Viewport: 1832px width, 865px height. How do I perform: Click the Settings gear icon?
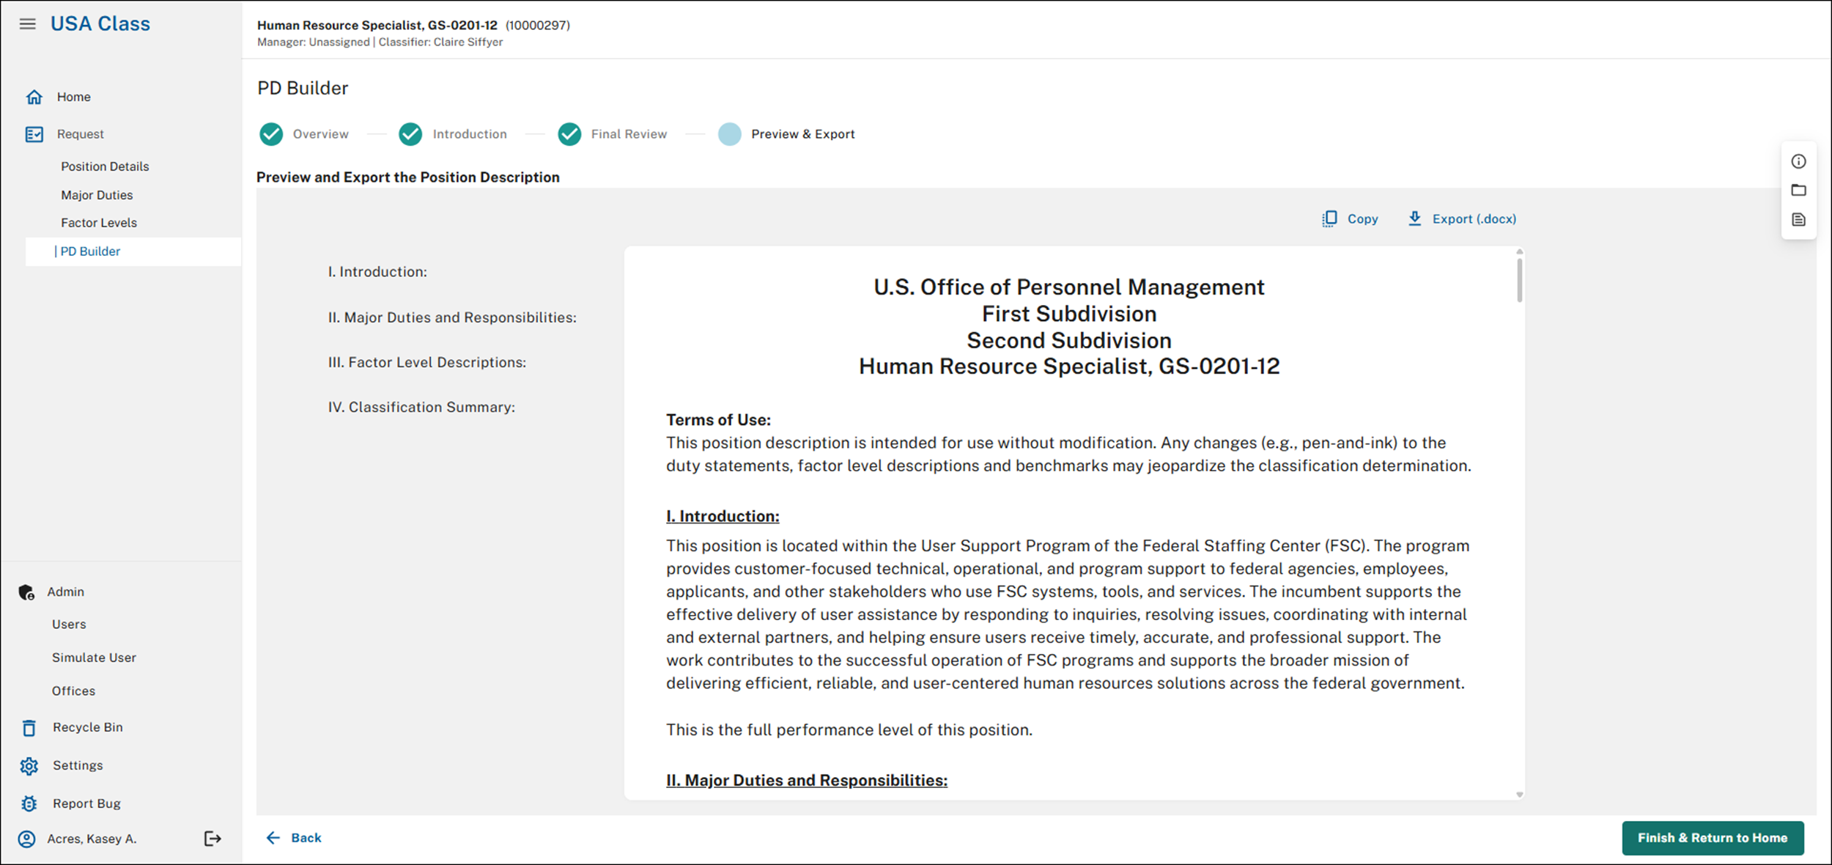(x=29, y=766)
